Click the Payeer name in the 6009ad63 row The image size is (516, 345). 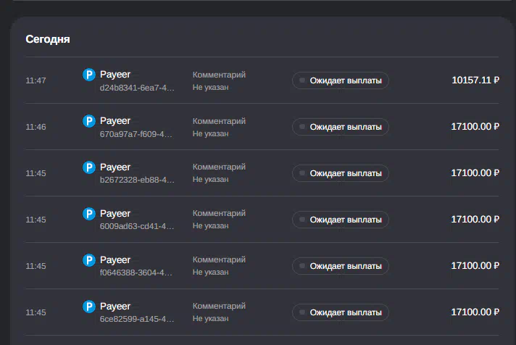(115, 214)
